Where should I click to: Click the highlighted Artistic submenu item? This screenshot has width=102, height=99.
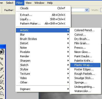[x=43, y=30]
